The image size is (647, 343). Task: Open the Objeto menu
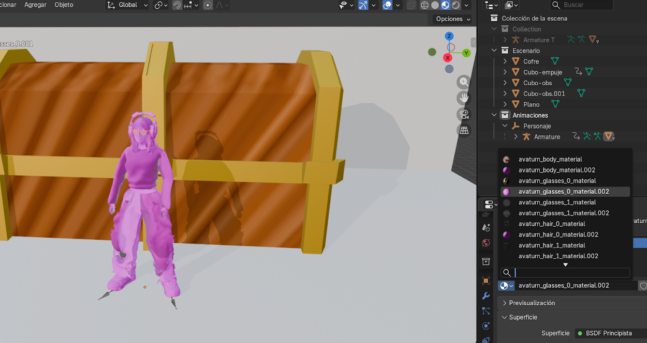pyautogui.click(x=64, y=5)
